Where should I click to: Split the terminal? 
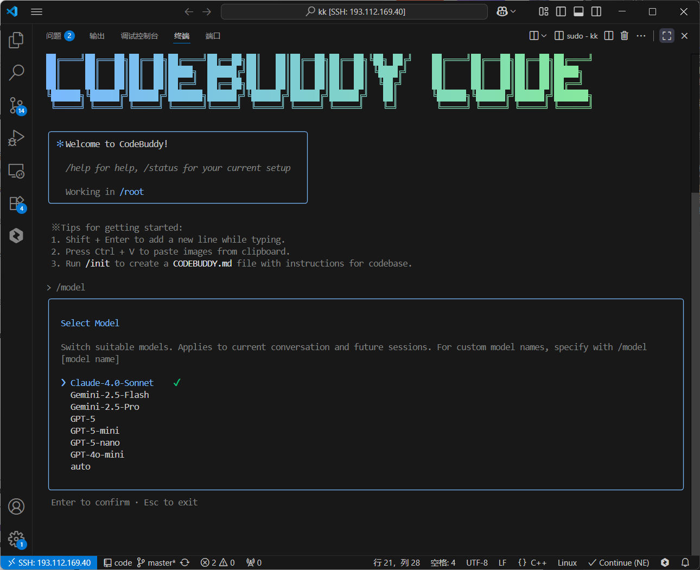click(x=609, y=36)
